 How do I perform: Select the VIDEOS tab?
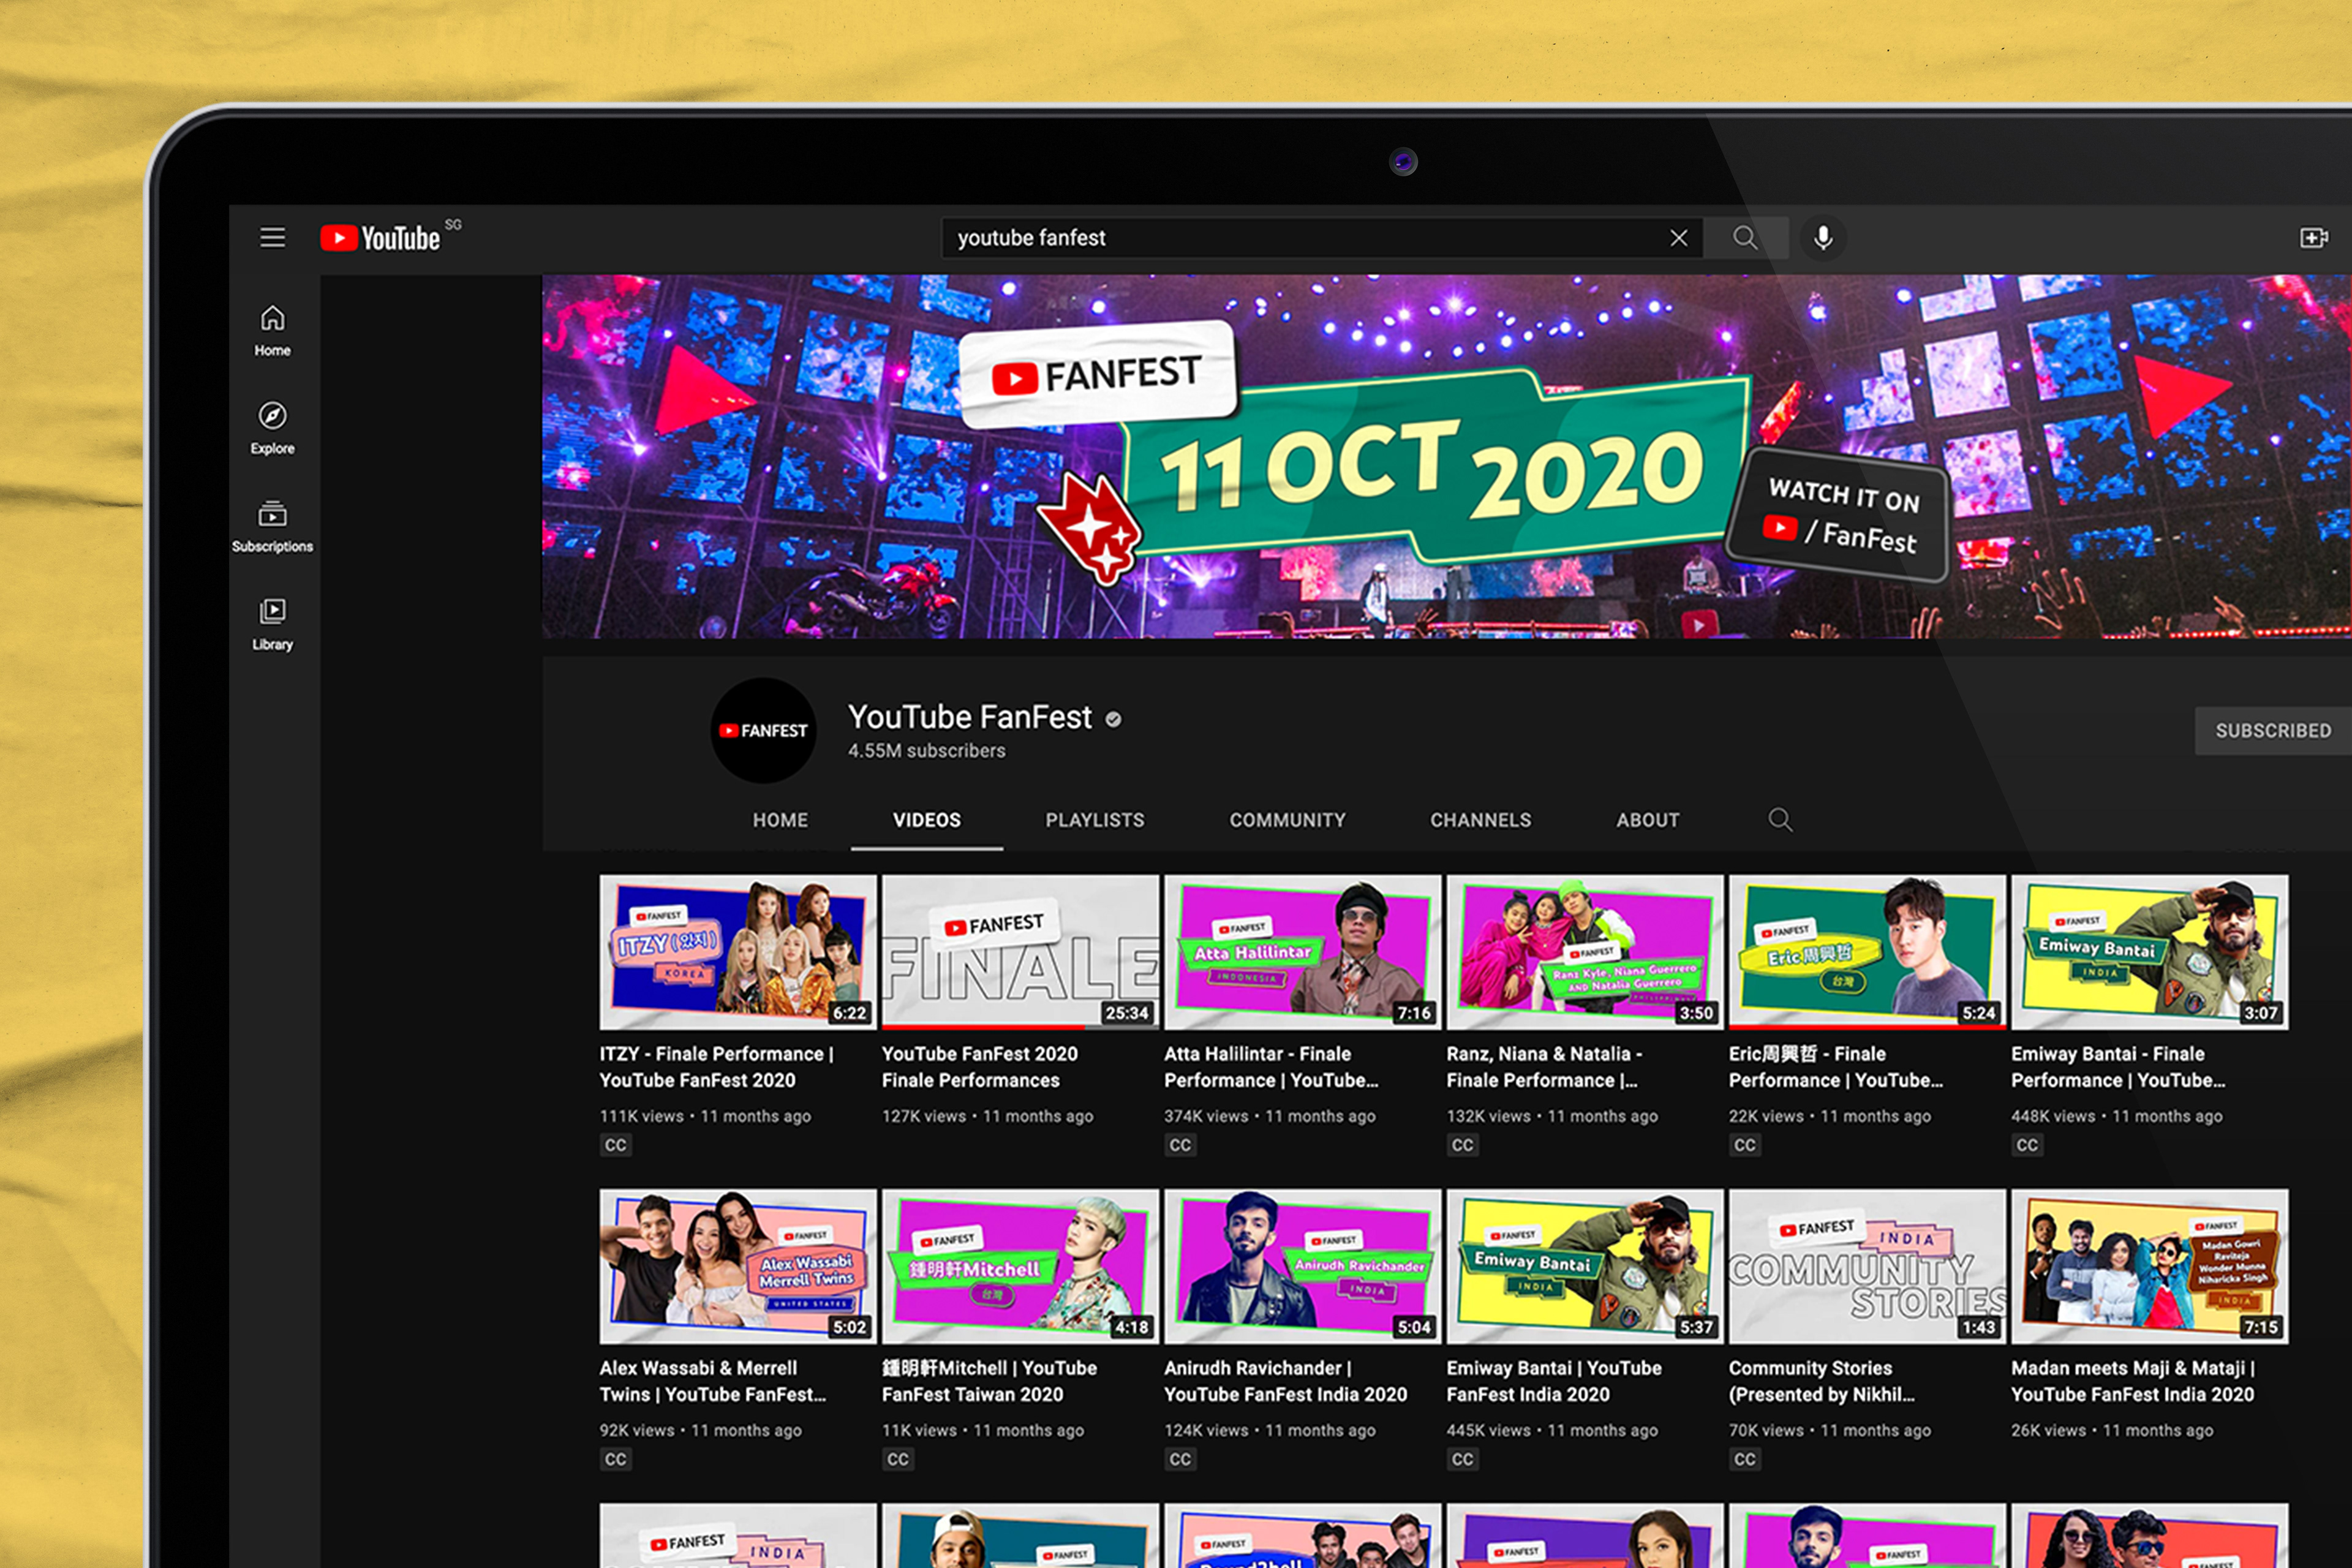927,820
